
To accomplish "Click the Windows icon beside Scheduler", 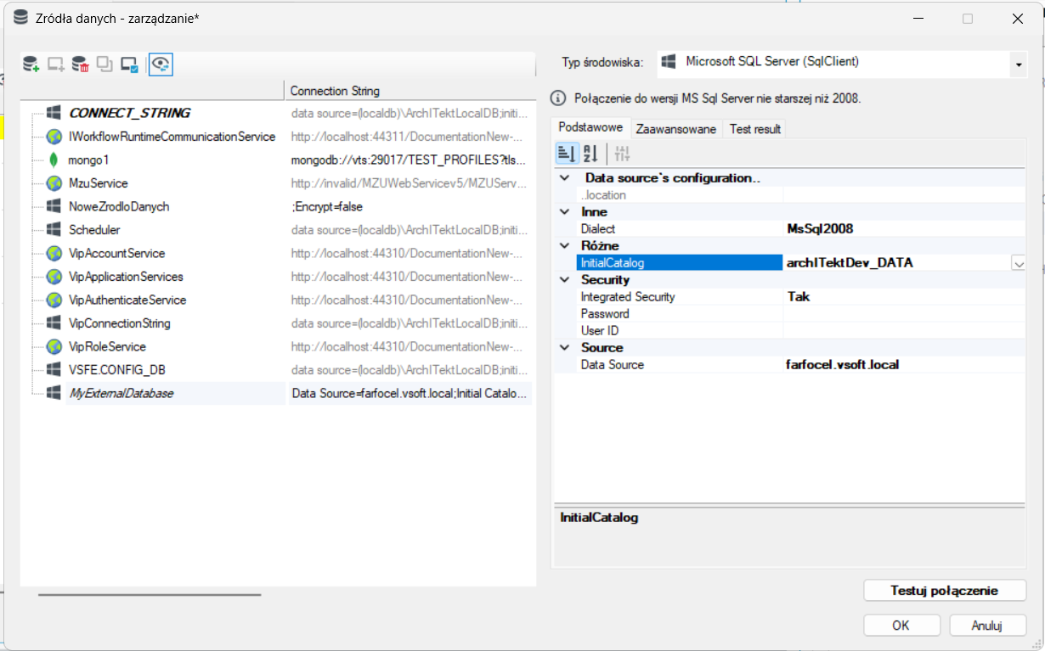I will [54, 230].
